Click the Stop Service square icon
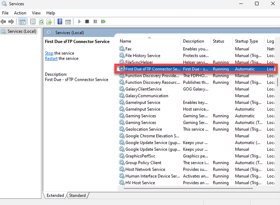The width and height of the screenshot is (280, 205). 87,22
